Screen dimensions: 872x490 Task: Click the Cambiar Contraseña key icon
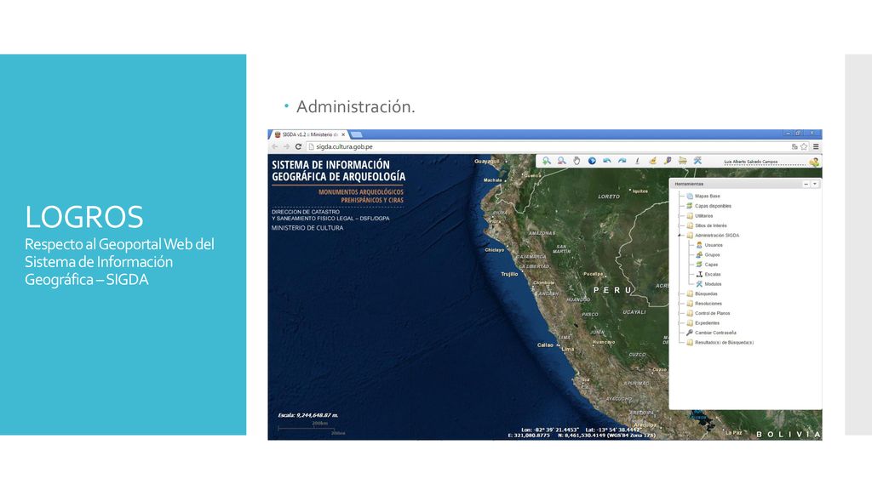[x=690, y=333]
